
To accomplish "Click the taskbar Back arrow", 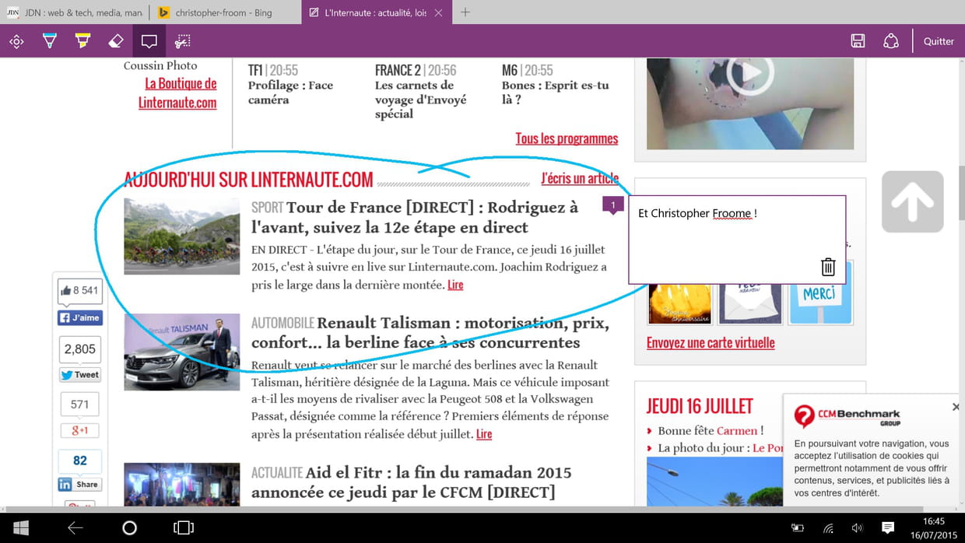I will [x=75, y=528].
